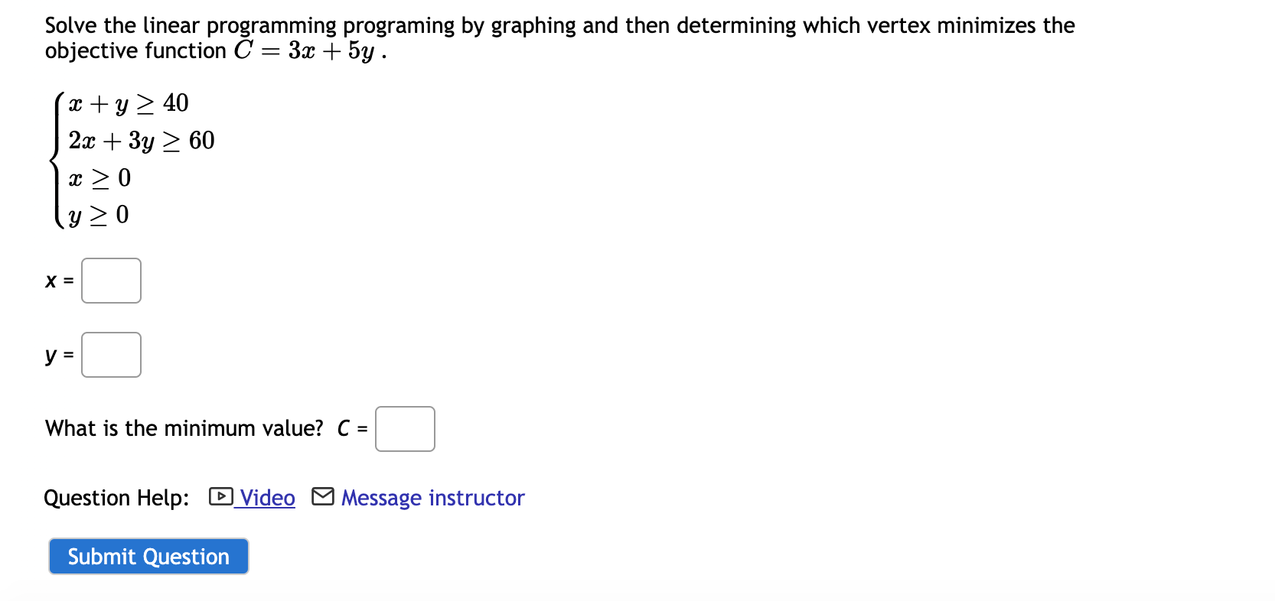Click the constraint 2x + 3y ≥ 60
Viewport: 1275px width, 601px height.
[142, 141]
